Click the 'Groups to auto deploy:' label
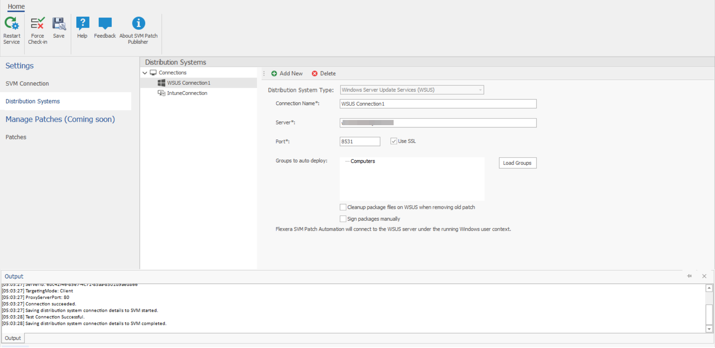This screenshot has height=348, width=715. tap(301, 161)
